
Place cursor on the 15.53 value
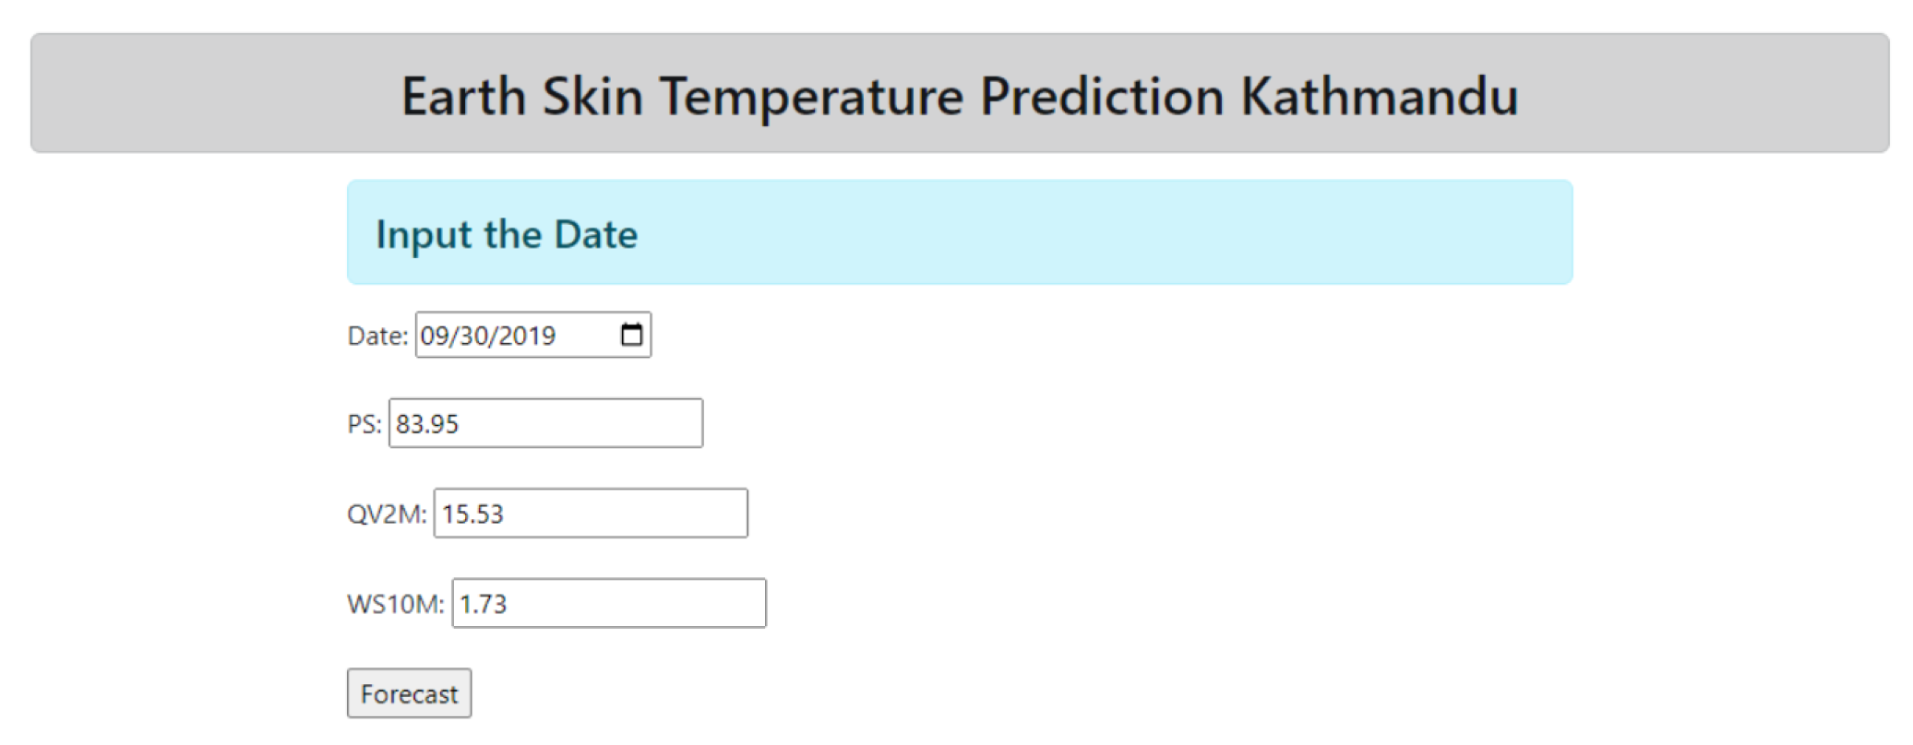pos(472,514)
